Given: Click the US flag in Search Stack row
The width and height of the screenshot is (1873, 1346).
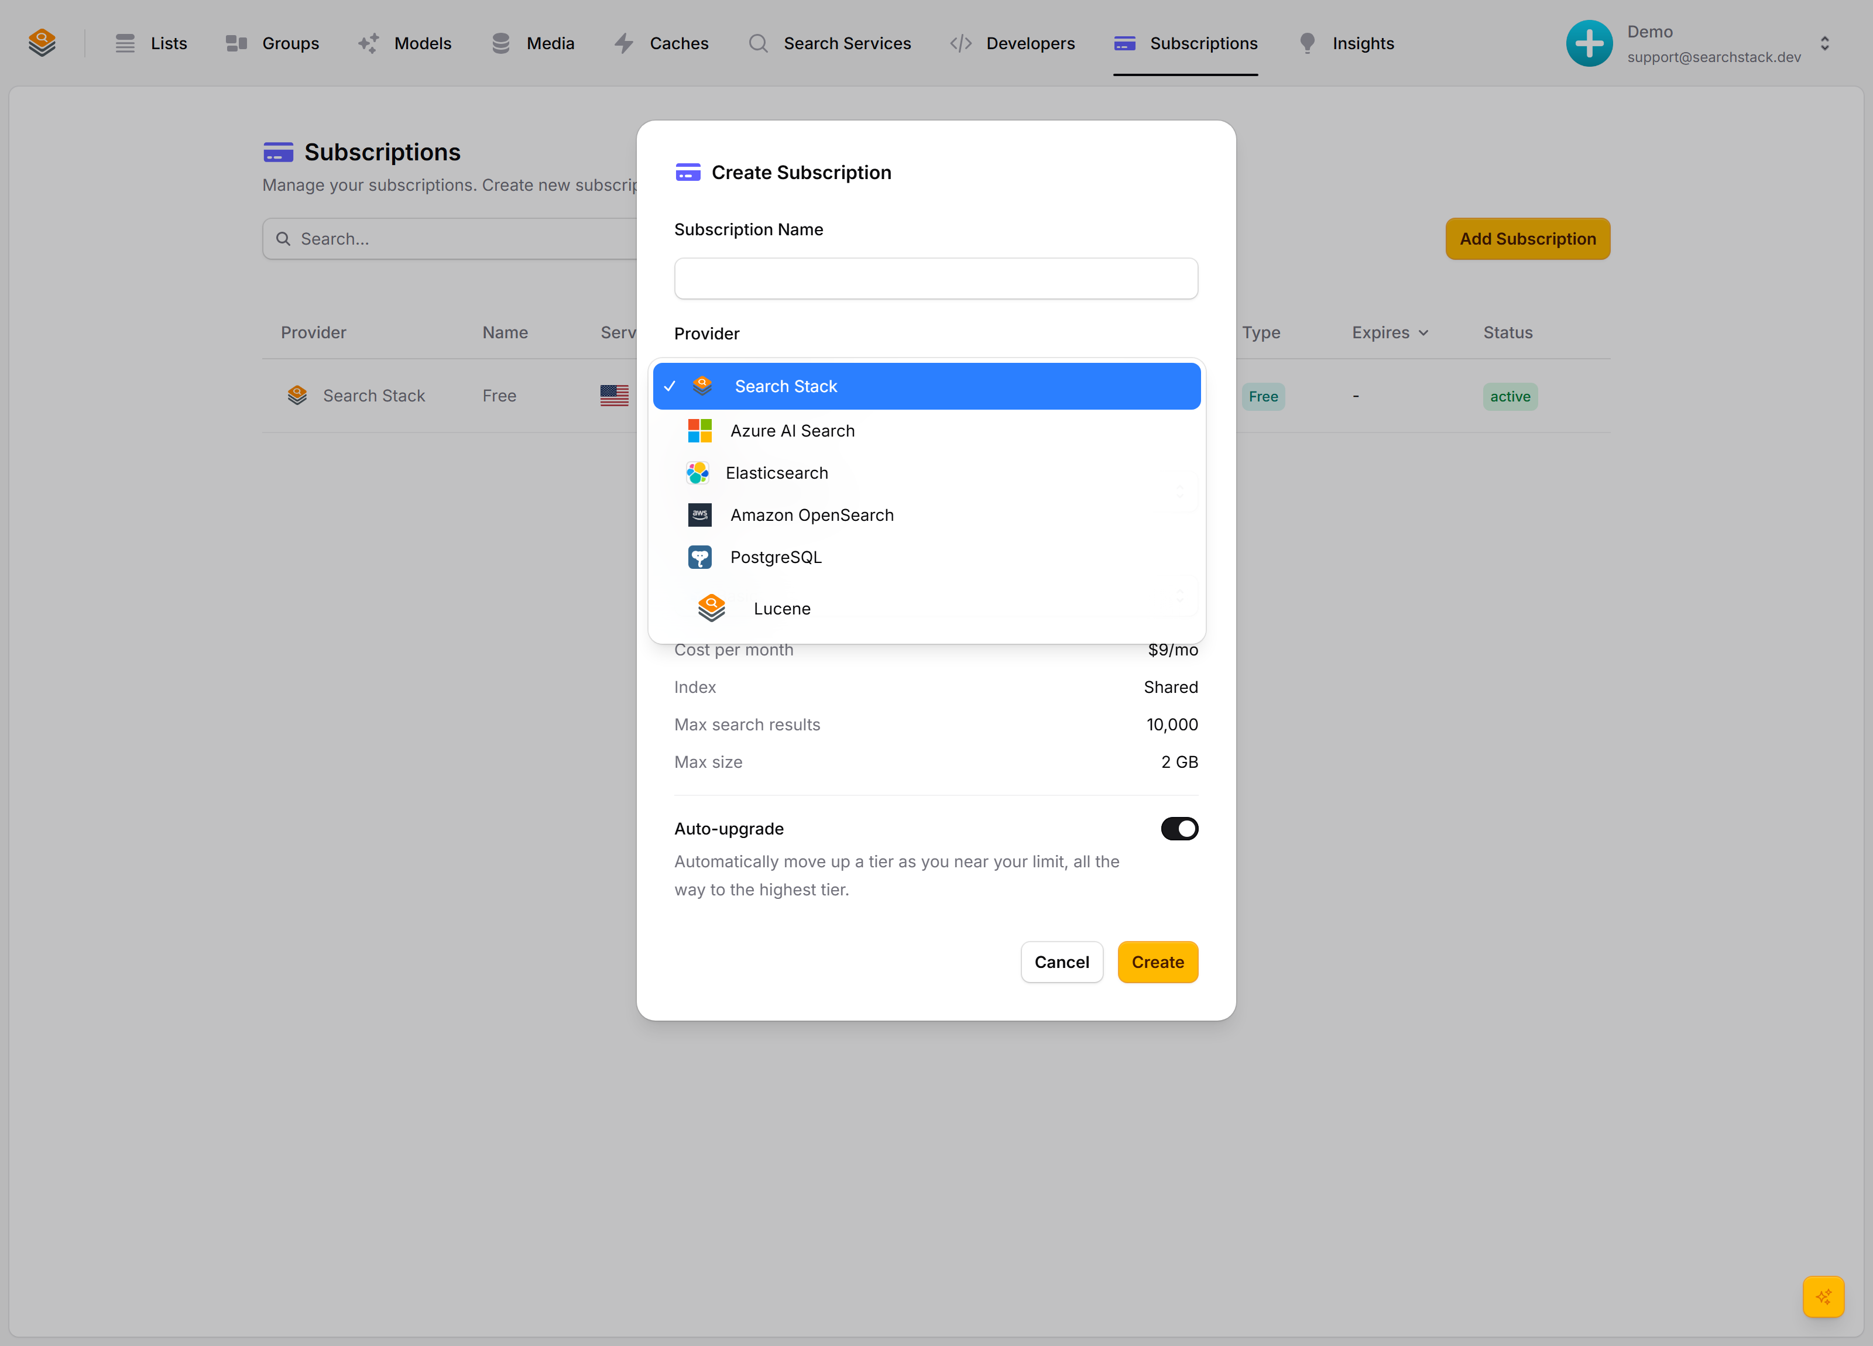Looking at the screenshot, I should click(x=615, y=396).
